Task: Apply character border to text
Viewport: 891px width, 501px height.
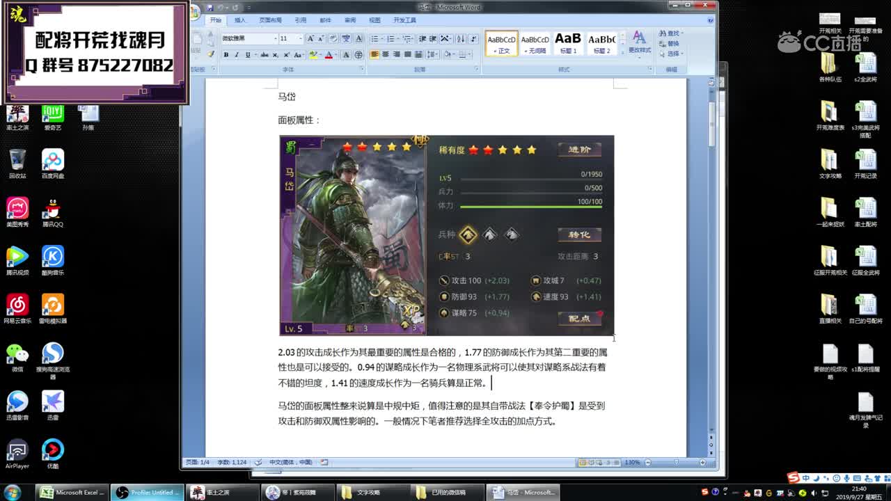Action: (358, 38)
